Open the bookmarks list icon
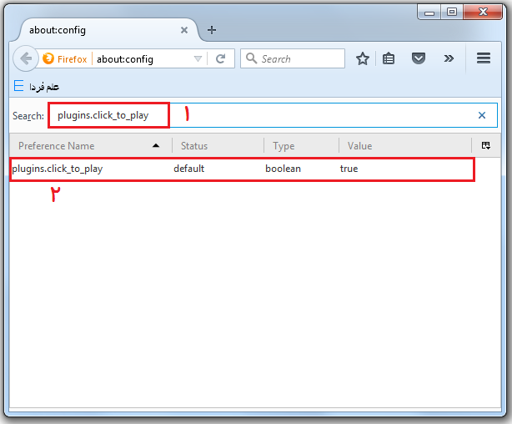This screenshot has width=512, height=424. (389, 58)
